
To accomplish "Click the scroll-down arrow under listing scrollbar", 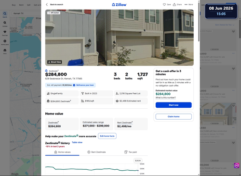I will click(199, 175).
